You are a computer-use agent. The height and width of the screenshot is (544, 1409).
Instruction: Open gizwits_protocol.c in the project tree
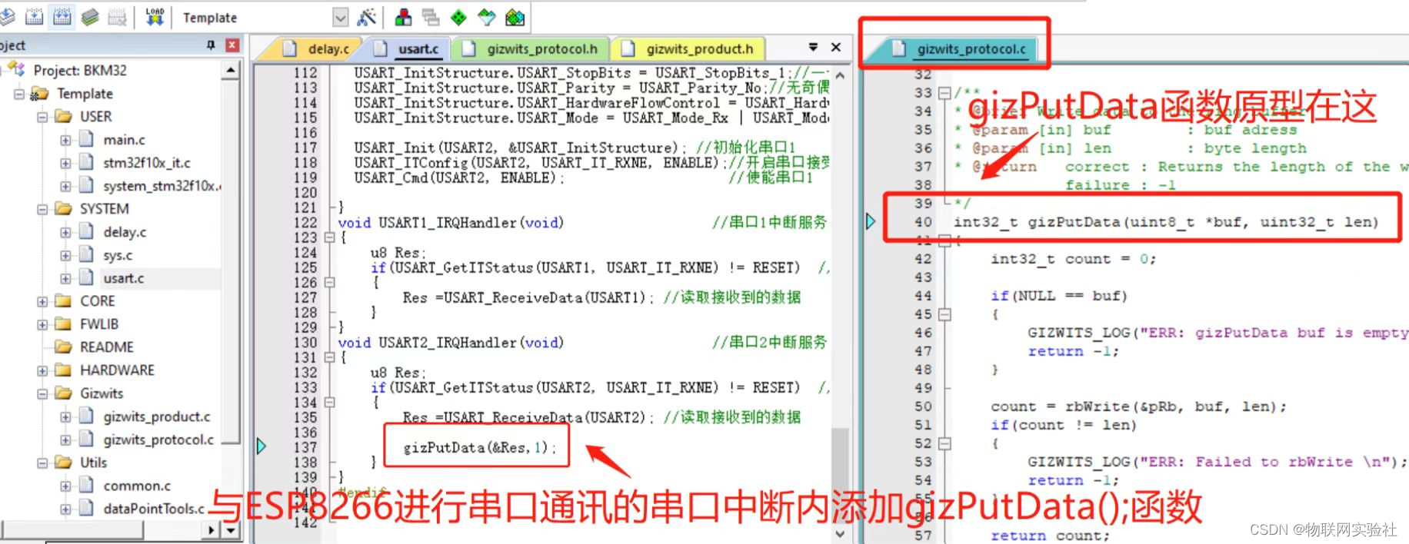158,440
